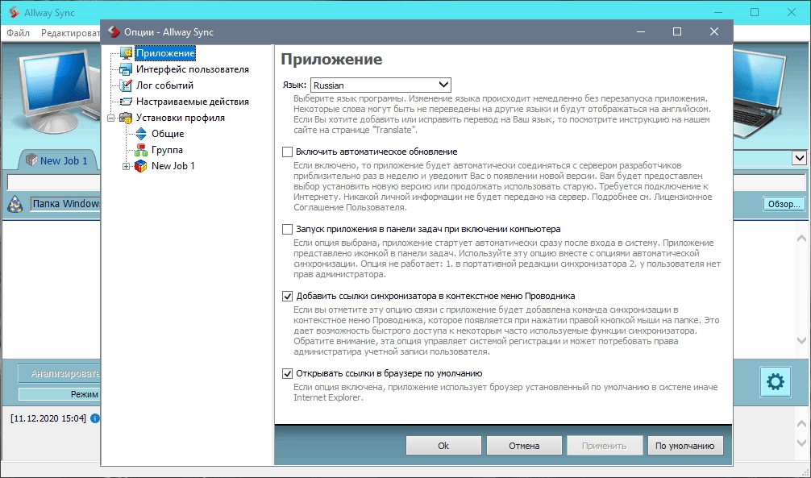
Task: Switch to the New Job 1 tab
Action: pyautogui.click(x=58, y=160)
